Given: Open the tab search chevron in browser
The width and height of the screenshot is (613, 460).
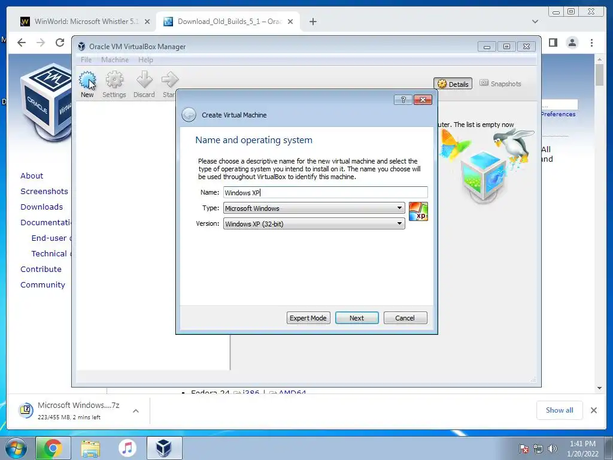Looking at the screenshot, I should pyautogui.click(x=535, y=22).
